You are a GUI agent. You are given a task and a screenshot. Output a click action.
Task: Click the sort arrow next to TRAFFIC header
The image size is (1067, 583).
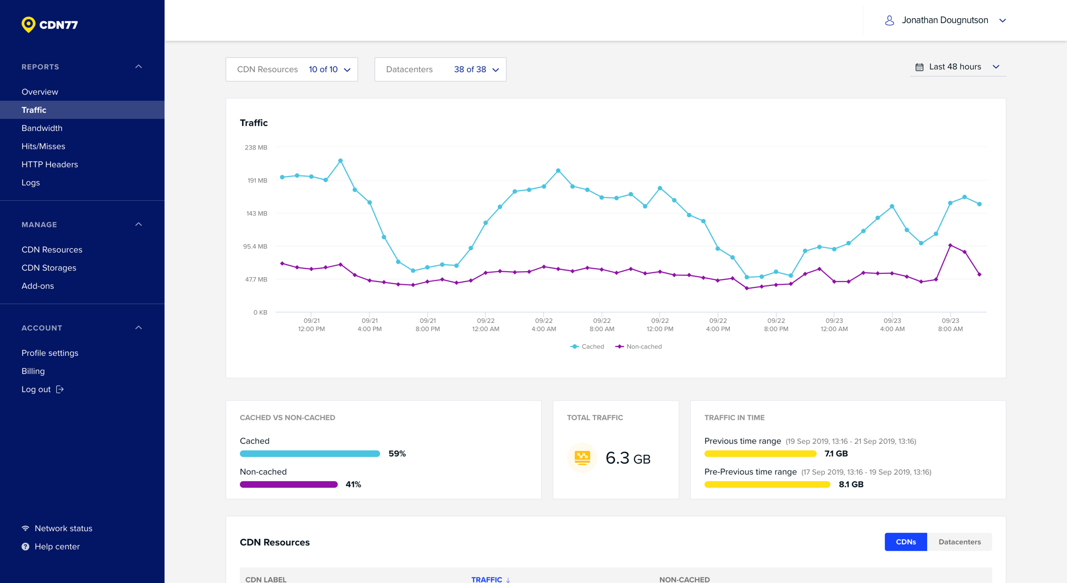(509, 580)
